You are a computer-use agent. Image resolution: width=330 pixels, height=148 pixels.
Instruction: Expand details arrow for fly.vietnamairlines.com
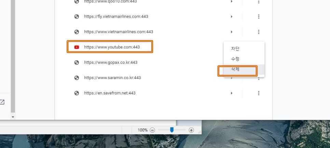point(232,16)
